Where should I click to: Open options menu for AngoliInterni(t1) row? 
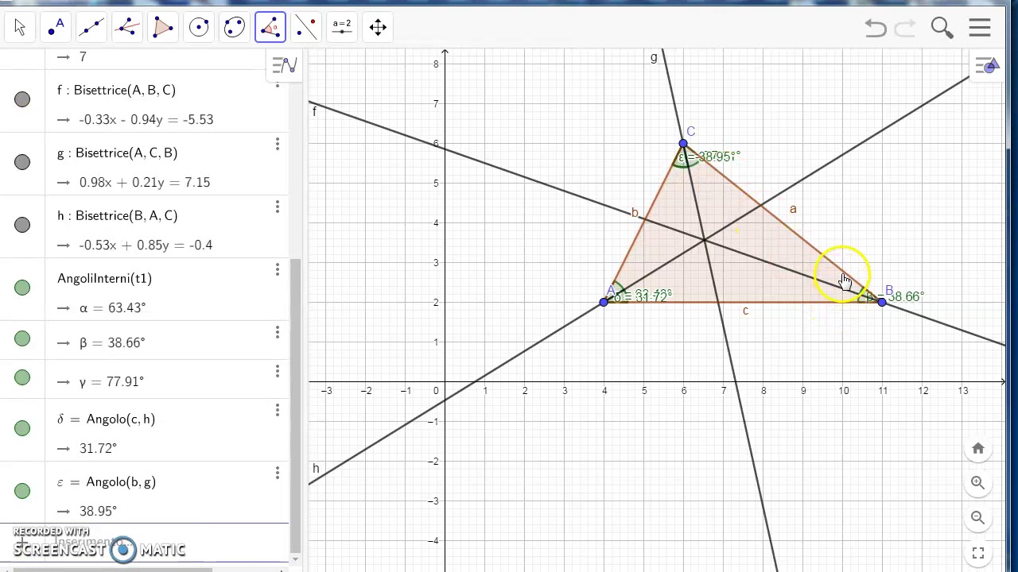pos(278,270)
